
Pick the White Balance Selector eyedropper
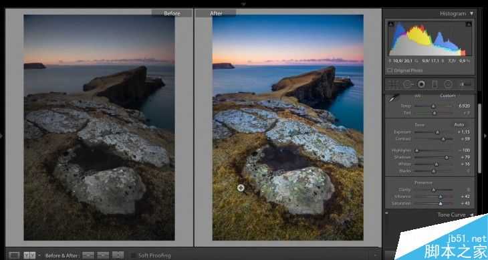click(394, 98)
